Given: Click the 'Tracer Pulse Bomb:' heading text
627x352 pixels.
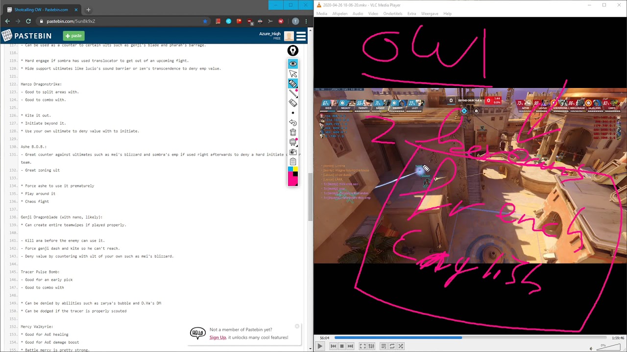Looking at the screenshot, I should pyautogui.click(x=40, y=272).
